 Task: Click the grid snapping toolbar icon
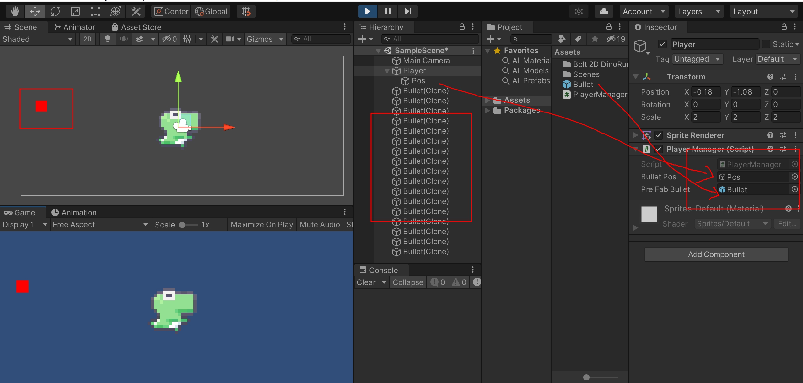pyautogui.click(x=246, y=12)
